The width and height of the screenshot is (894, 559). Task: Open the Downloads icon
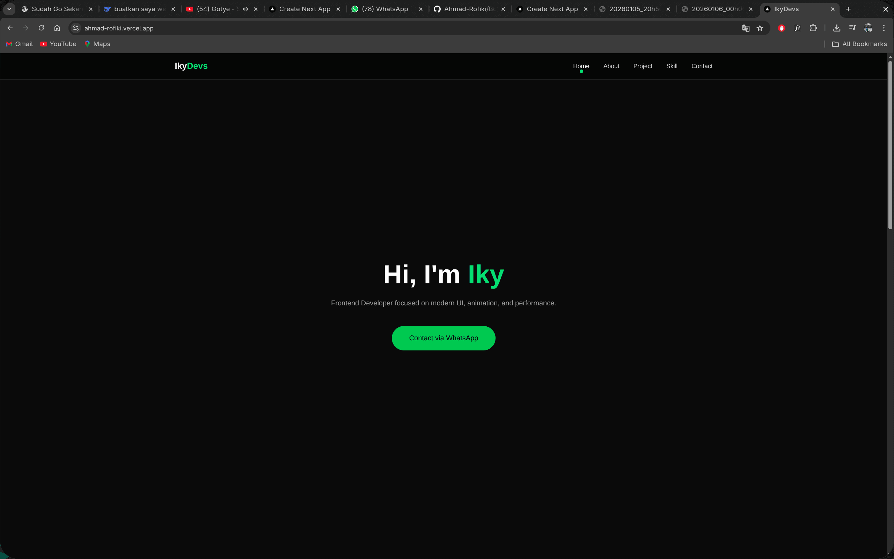coord(837,28)
